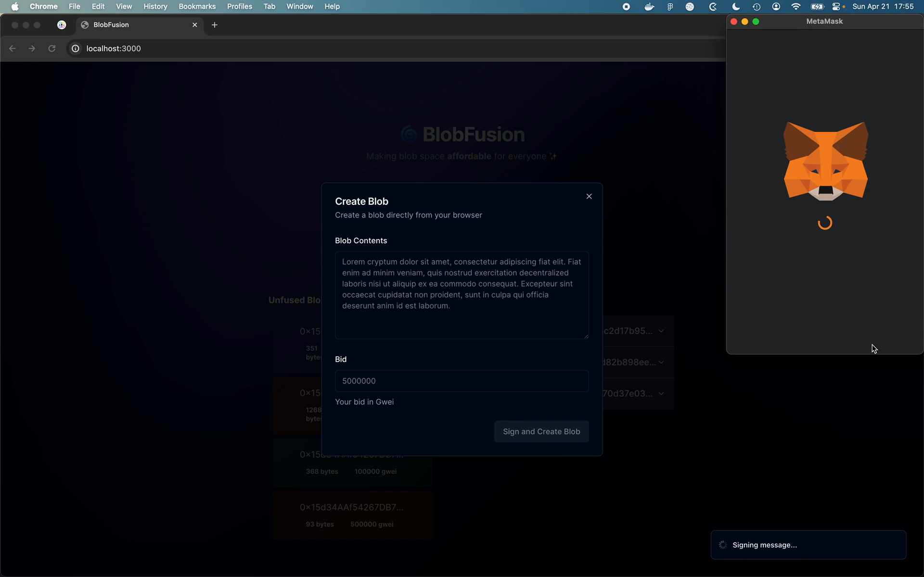Screen dimensions: 924x577
Task: Click the date and time in menu bar
Action: tap(883, 6)
